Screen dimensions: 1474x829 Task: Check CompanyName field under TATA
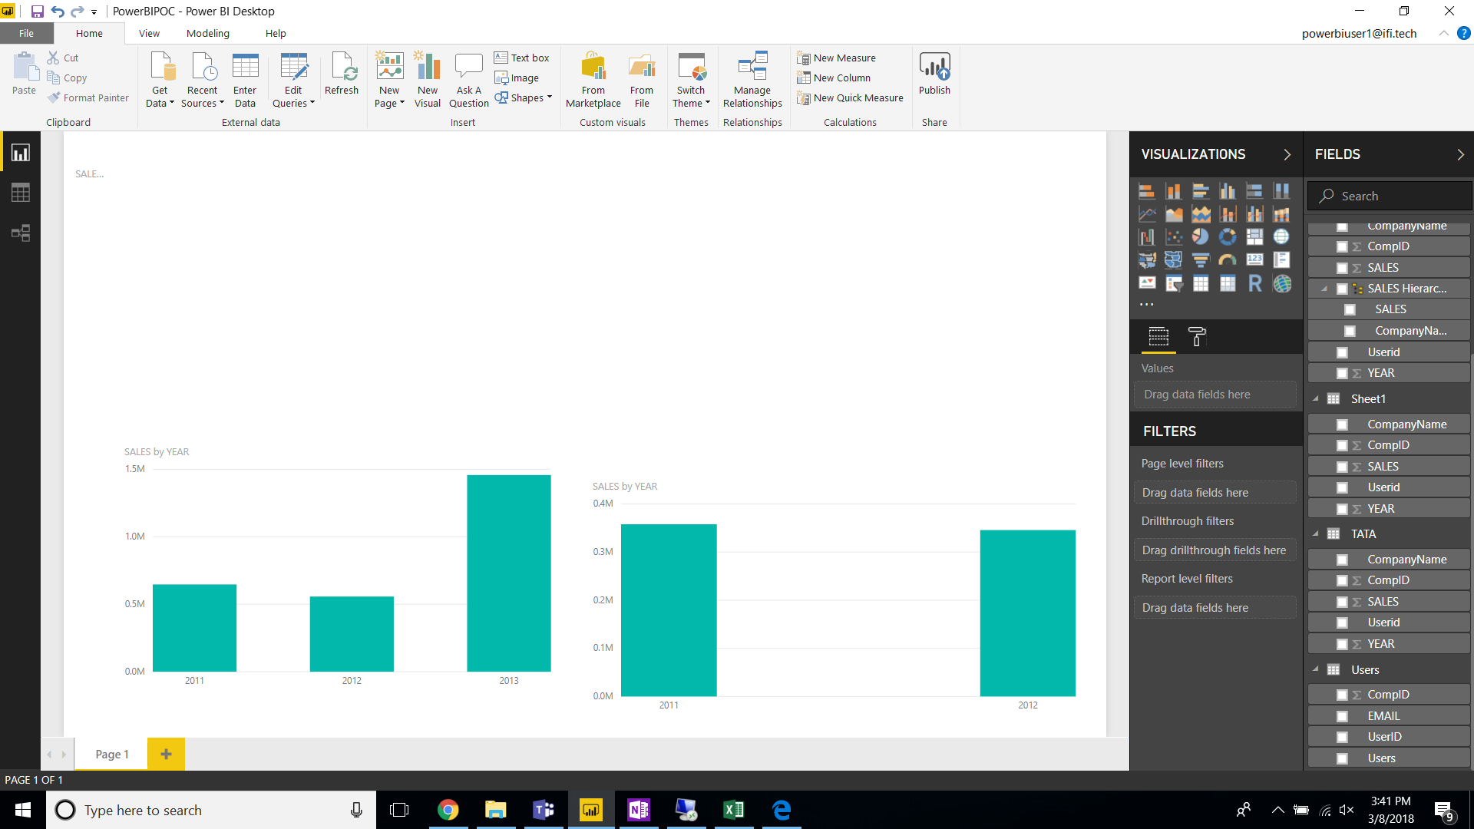[x=1342, y=560]
